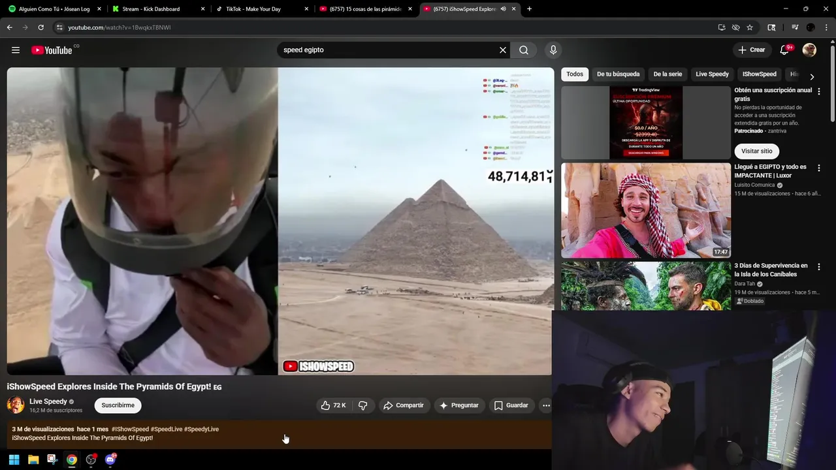Open the Live Speedy channel name

point(48,401)
